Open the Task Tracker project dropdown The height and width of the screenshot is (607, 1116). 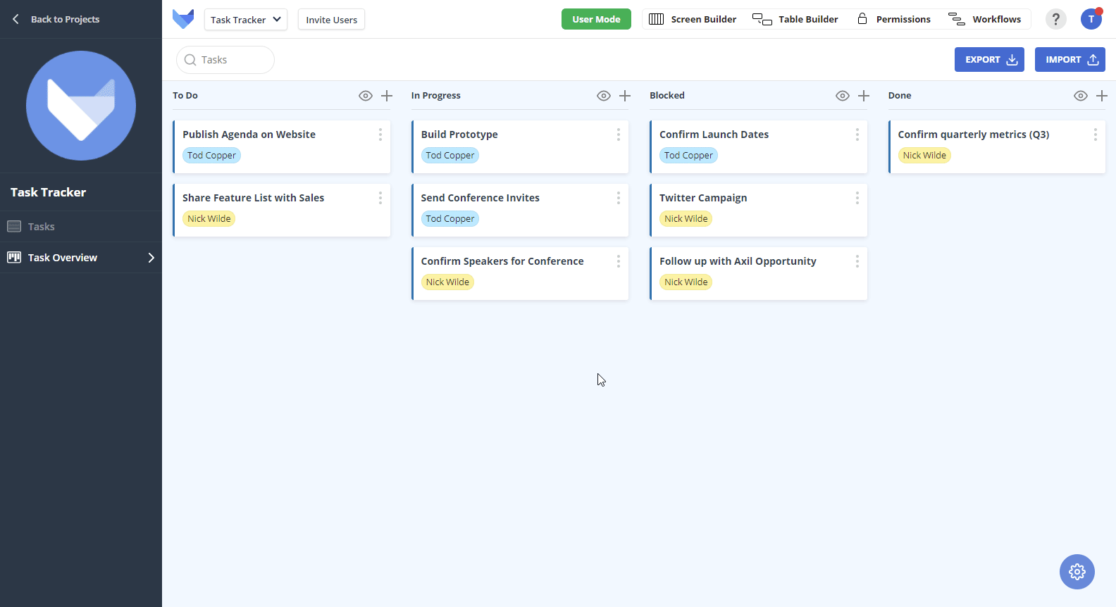point(246,20)
